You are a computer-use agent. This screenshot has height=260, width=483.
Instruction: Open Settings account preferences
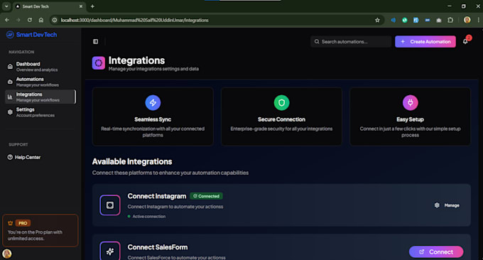click(x=40, y=112)
